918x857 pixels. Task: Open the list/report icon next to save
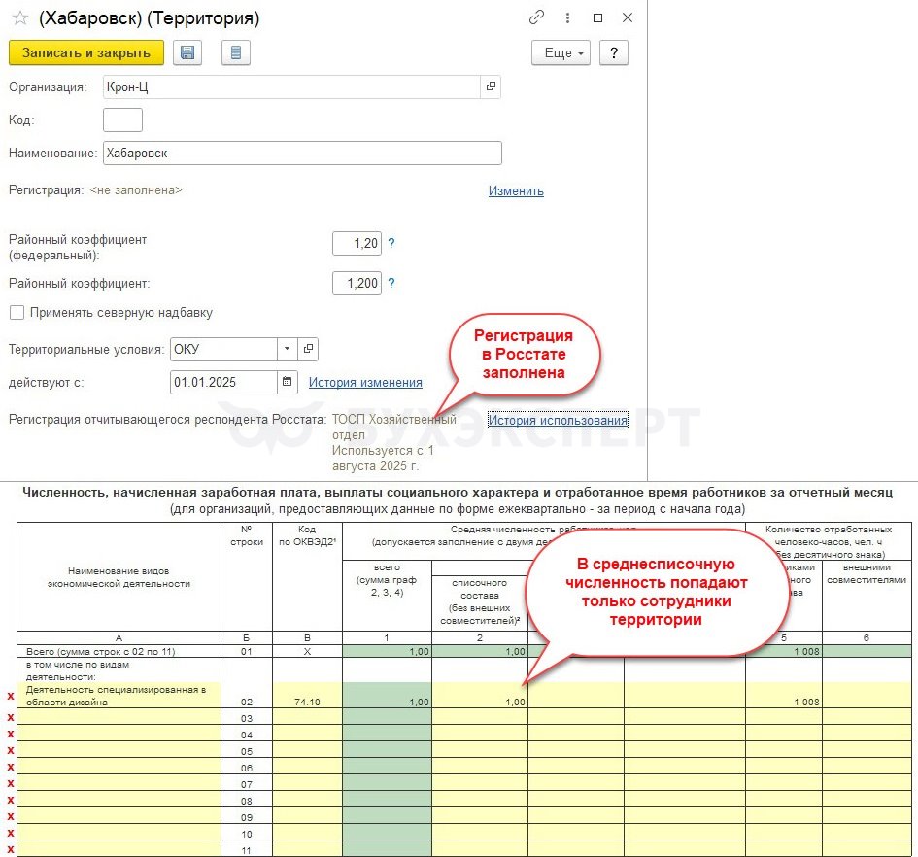coord(236,52)
